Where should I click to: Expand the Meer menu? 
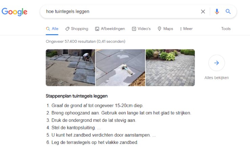tap(186, 29)
